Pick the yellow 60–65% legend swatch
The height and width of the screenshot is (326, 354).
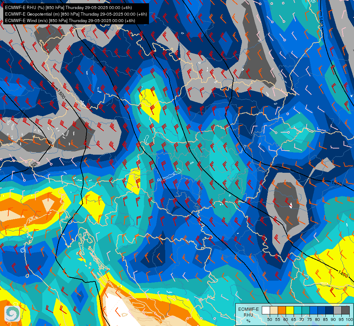click(290, 310)
